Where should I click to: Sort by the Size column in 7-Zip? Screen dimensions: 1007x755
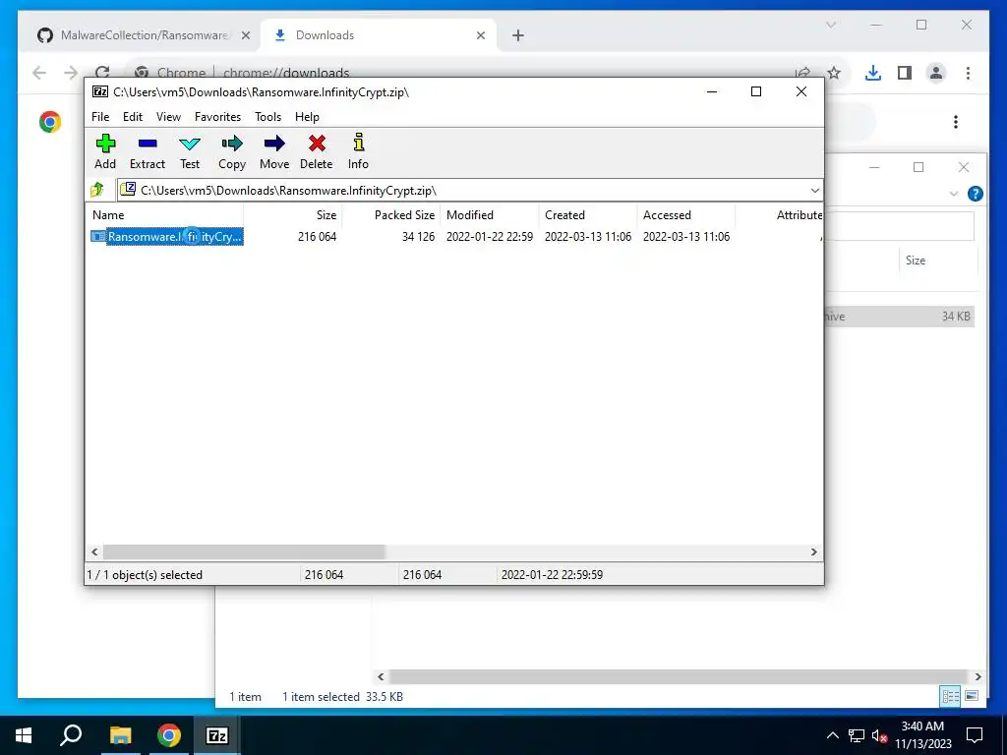(x=292, y=215)
